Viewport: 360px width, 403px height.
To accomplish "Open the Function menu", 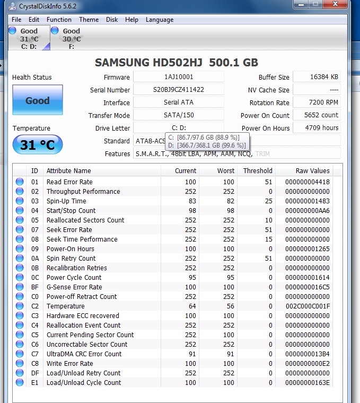I will tap(59, 20).
